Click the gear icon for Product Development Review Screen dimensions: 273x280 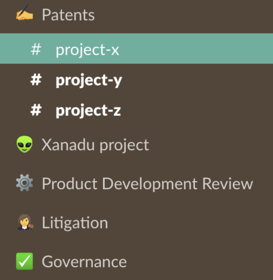click(24, 183)
